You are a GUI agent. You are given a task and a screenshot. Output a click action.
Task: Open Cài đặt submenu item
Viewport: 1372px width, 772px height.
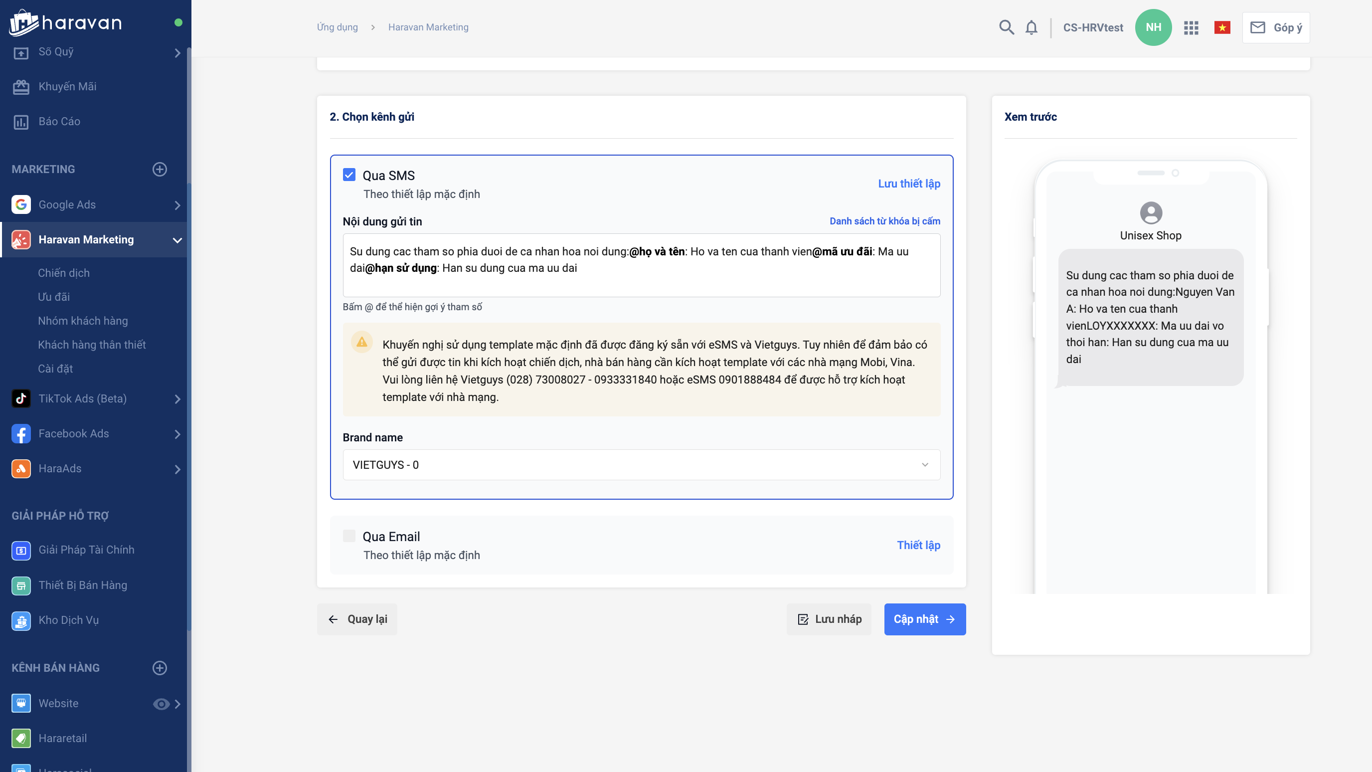click(55, 369)
